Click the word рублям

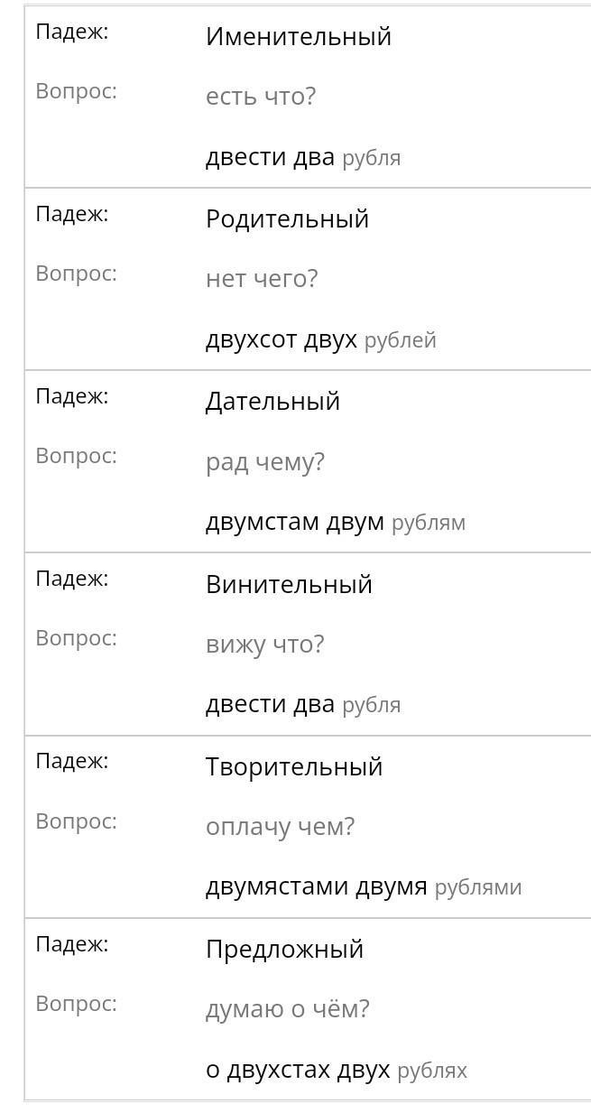[x=428, y=523]
